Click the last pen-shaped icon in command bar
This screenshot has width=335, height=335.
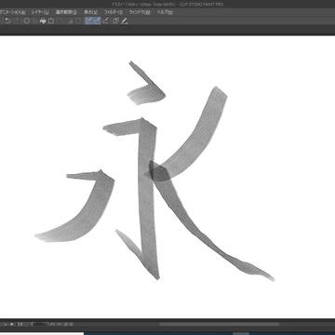click(125, 21)
